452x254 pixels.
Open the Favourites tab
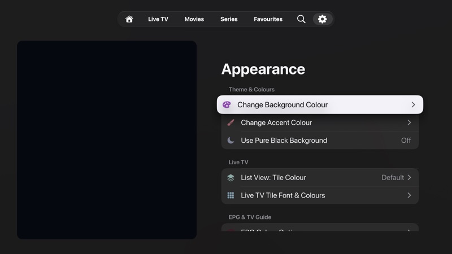coord(268,19)
